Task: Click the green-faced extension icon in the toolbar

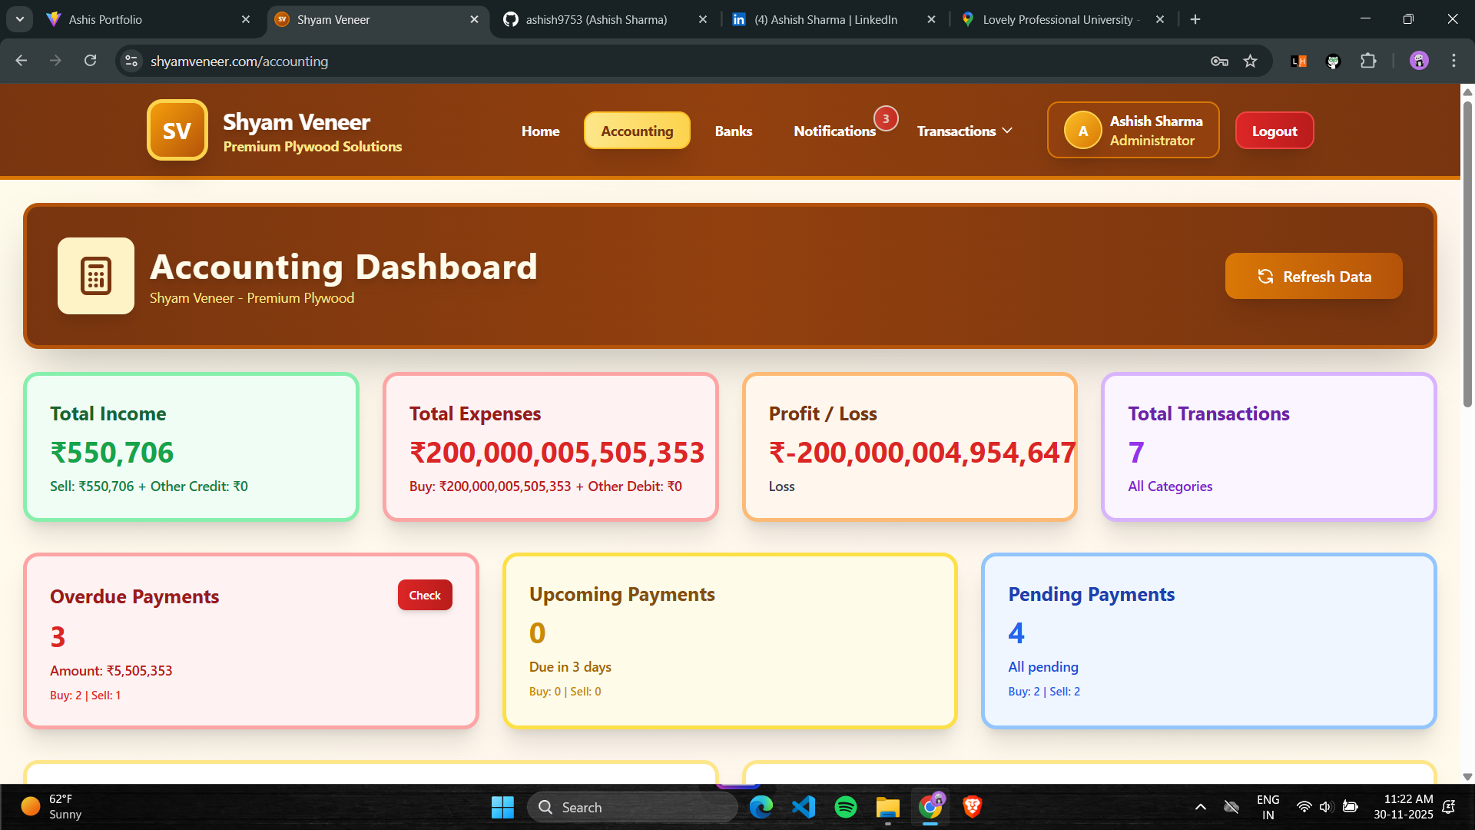Action: 1334,61
